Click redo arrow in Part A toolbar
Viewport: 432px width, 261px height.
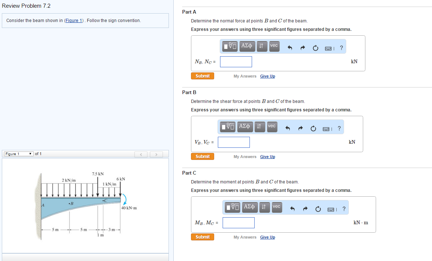[x=302, y=48]
